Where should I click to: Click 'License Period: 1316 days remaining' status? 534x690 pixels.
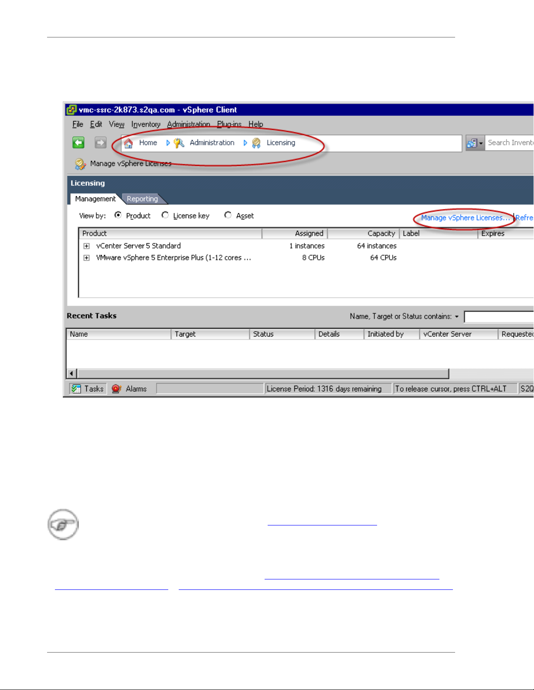point(324,389)
